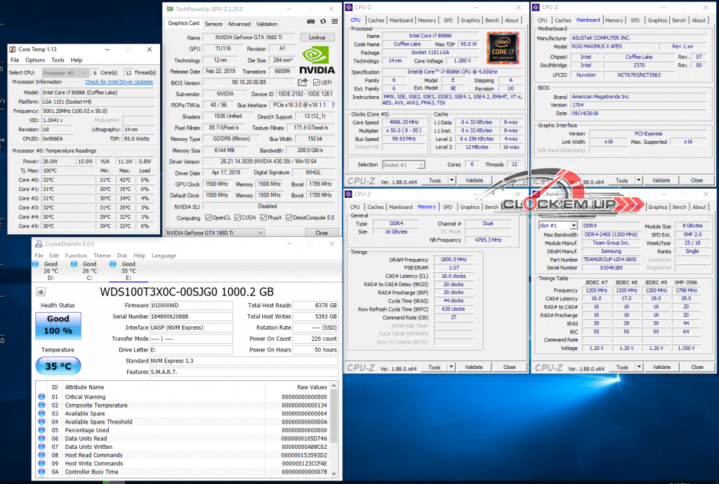Image resolution: width=719 pixels, height=484 pixels.
Task: Click the GPU-Z refresh icon
Action: tap(323, 22)
